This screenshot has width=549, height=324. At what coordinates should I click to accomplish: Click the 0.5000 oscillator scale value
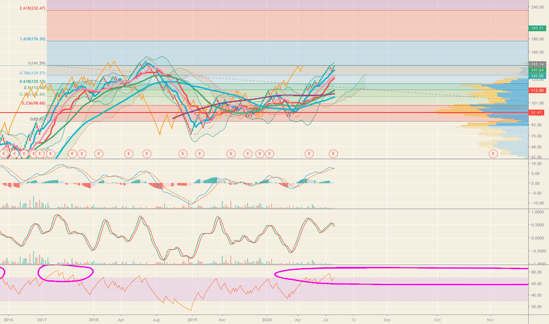point(537,225)
